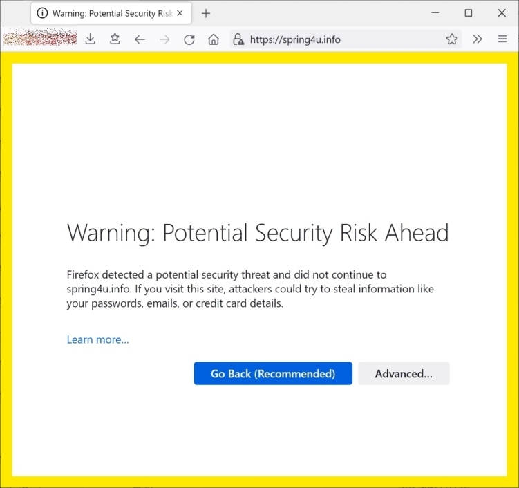Screen dimensions: 519x488
Task: Maximize the Firefox window
Action: [x=469, y=13]
